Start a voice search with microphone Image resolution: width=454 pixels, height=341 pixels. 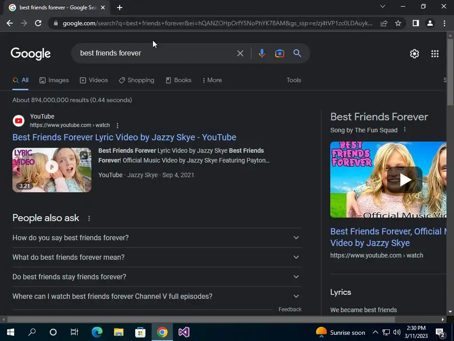(262, 53)
